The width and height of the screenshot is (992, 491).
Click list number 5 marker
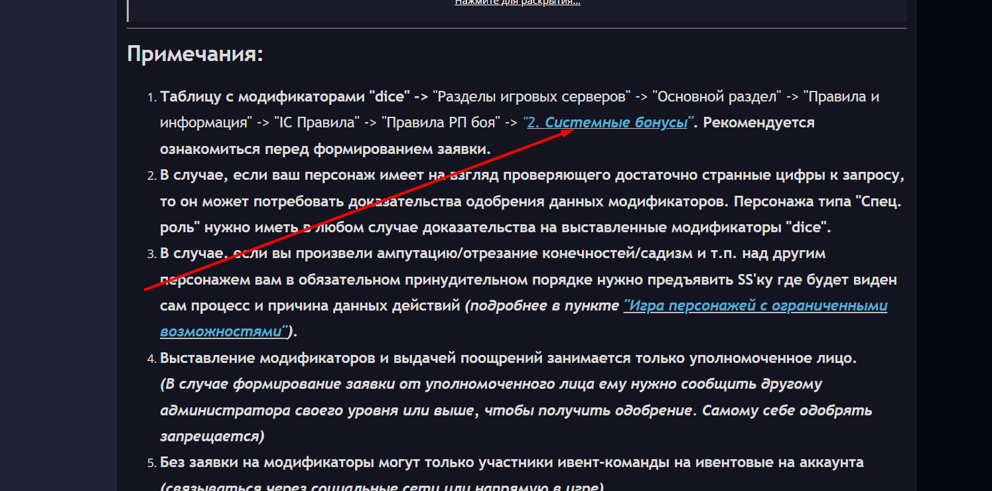coord(151,464)
